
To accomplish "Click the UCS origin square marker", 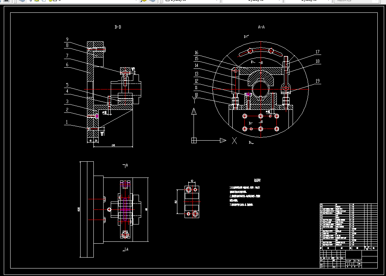I will click(x=194, y=140).
